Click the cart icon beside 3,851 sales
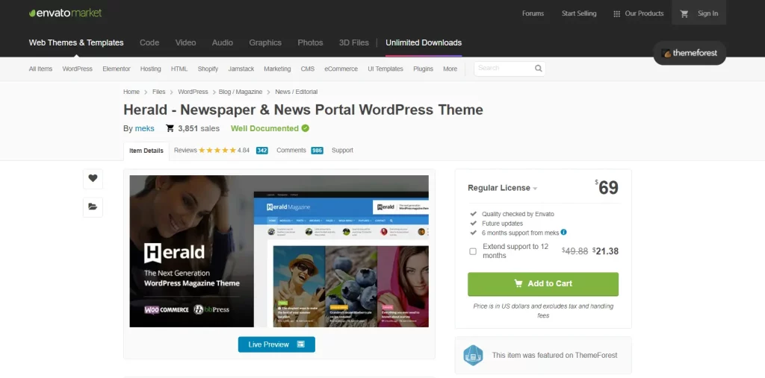 [x=170, y=128]
